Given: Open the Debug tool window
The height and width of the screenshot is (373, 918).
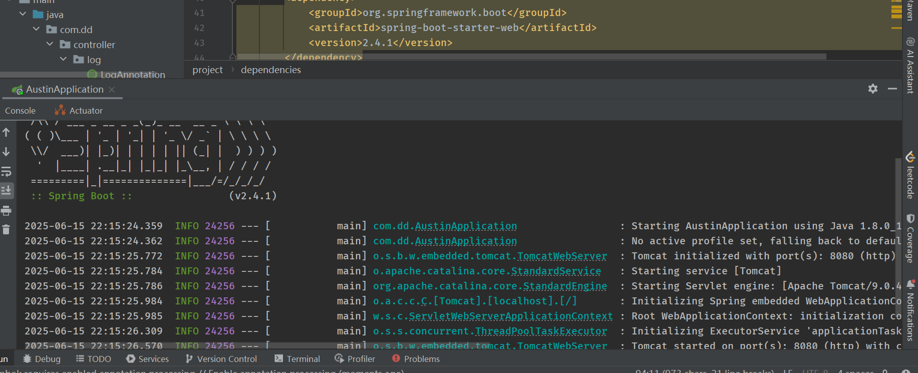Looking at the screenshot, I should coord(42,359).
